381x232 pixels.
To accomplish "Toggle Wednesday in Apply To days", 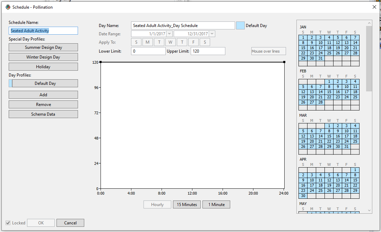I will point(170,42).
